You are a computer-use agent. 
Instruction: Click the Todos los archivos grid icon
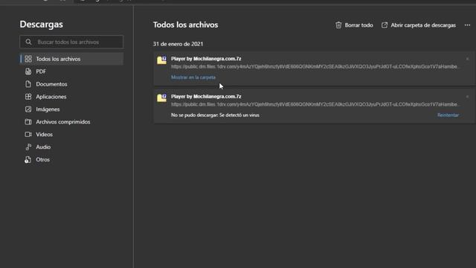[x=28, y=59]
